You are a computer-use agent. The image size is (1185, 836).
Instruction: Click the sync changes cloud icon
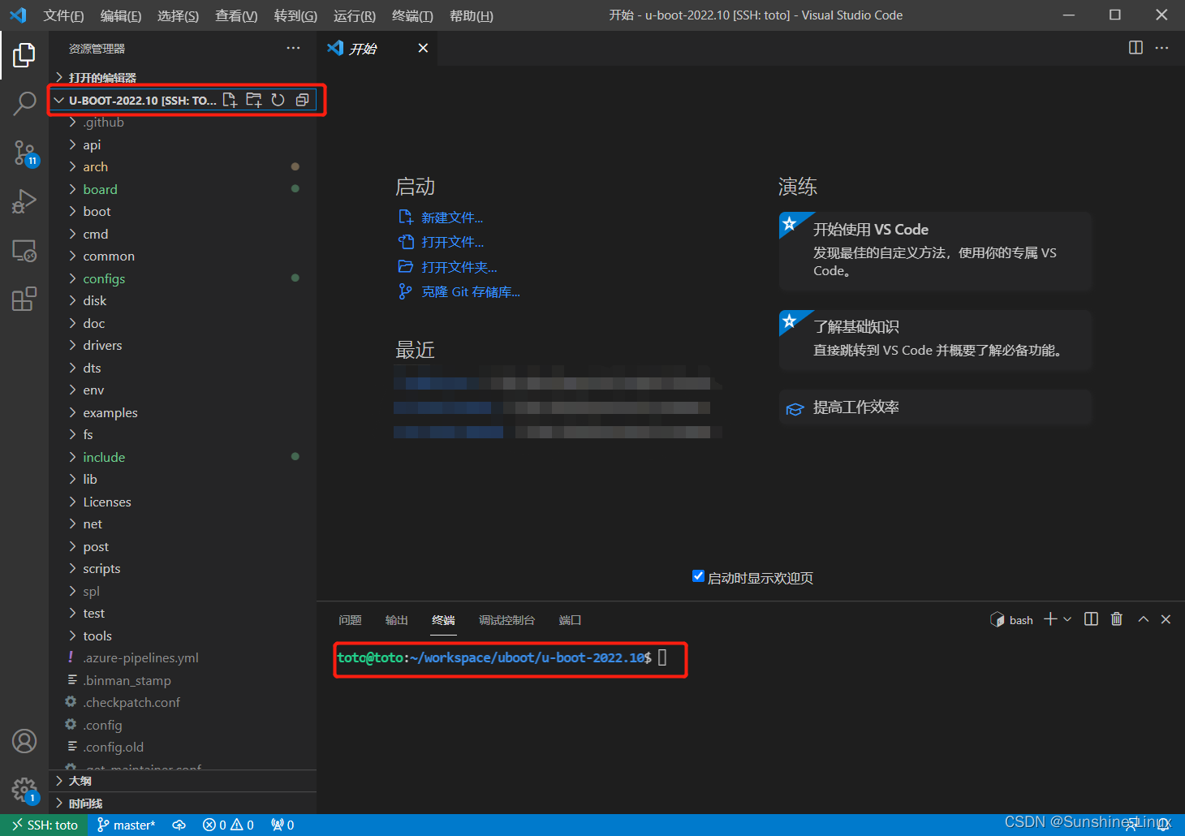pyautogui.click(x=179, y=825)
